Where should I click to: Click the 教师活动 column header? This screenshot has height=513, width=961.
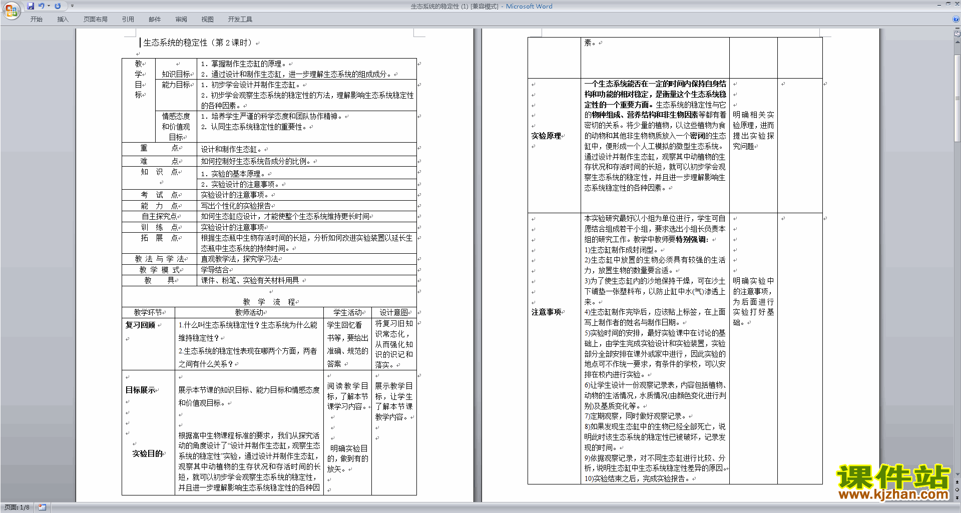(x=249, y=312)
